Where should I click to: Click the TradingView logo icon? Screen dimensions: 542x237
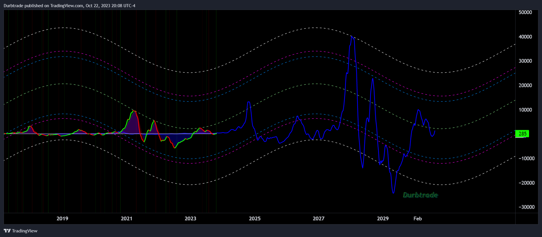[x=7, y=231]
